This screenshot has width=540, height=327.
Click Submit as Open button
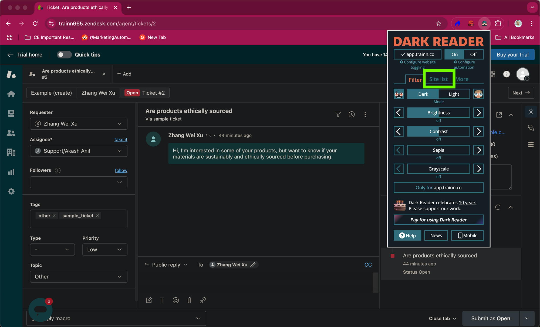click(x=491, y=318)
